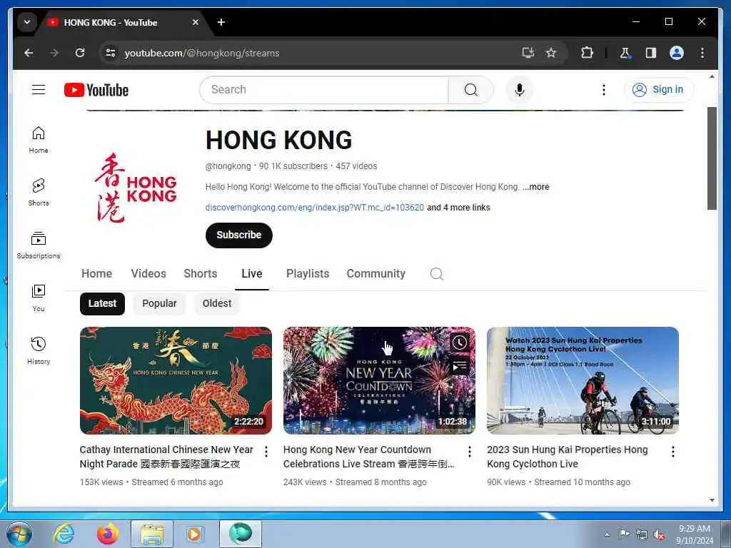Play the Cyclothon cyclists thumbnail
Viewport: 731px width, 548px height.
click(x=583, y=381)
